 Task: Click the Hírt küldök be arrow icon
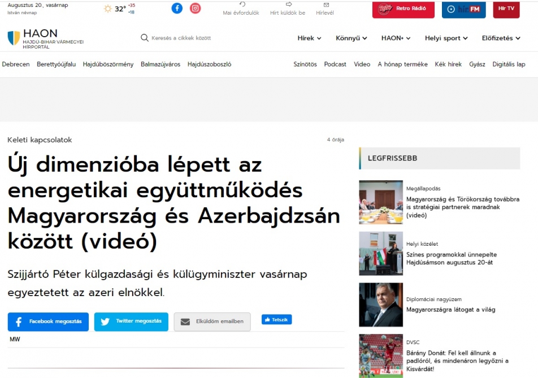(288, 5)
